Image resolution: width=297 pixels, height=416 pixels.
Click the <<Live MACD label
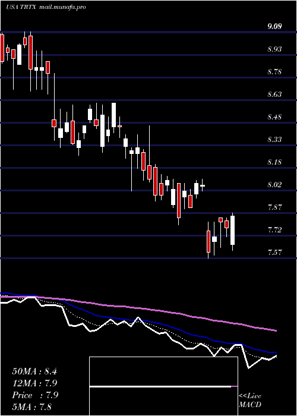pyautogui.click(x=250, y=400)
